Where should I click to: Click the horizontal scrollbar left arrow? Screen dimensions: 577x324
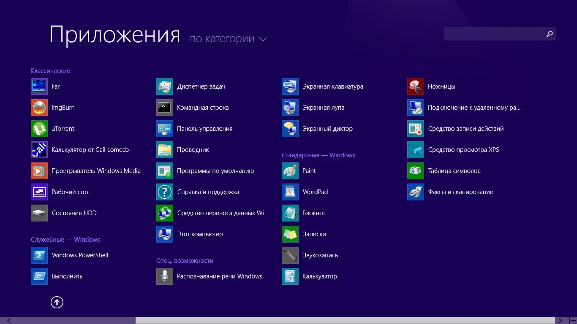click(9, 321)
